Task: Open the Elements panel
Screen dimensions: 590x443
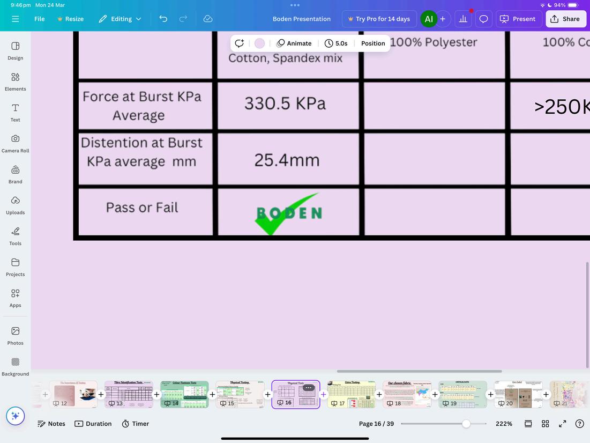Action: point(16,82)
